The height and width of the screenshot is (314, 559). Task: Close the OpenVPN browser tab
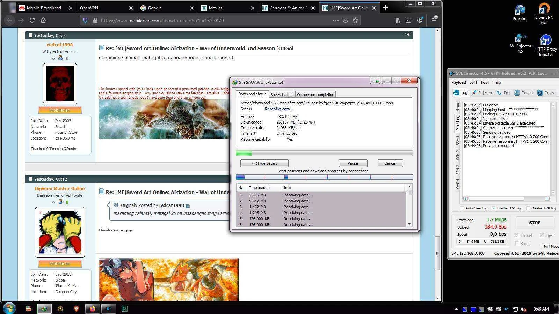131,8
